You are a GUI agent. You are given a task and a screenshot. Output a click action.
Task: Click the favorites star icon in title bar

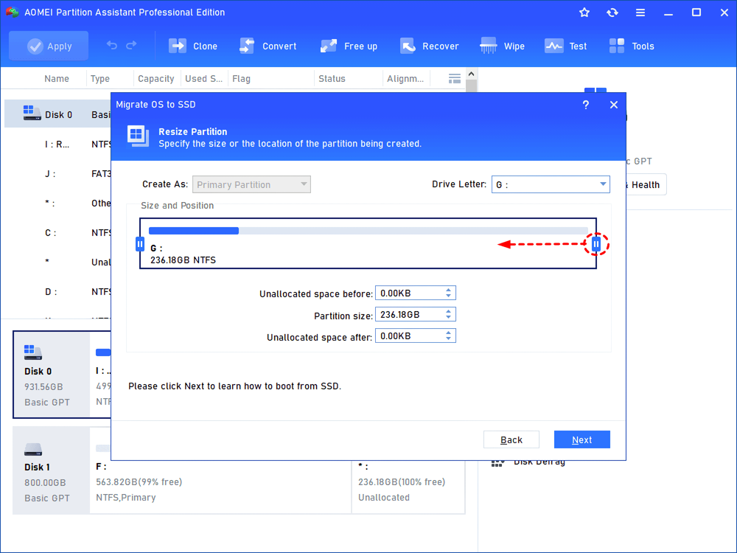click(x=584, y=13)
